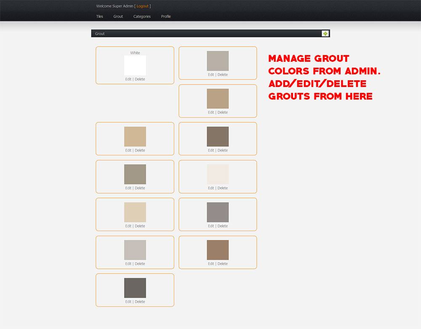This screenshot has width=421, height=329.
Task: Delete the dark charcoal grey grout
Action: [140, 302]
